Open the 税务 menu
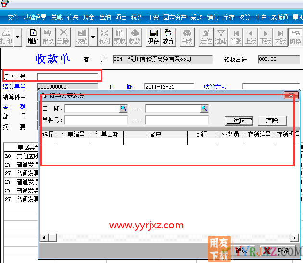This screenshot has height=263, width=303. (137, 17)
